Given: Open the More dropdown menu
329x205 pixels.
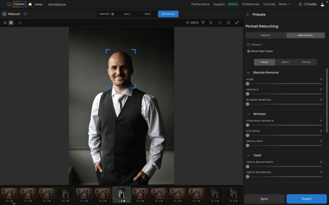Looking at the screenshot, I should tap(285, 4).
